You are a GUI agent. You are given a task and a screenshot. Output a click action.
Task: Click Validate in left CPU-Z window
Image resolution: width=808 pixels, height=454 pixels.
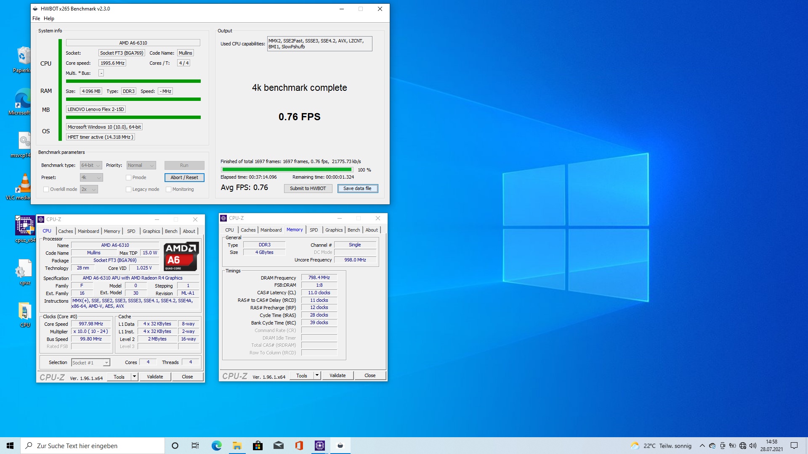155,377
